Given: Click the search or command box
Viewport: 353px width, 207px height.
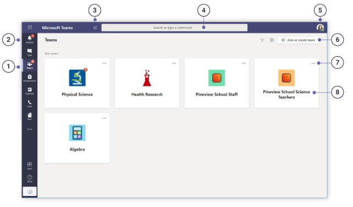Looking at the screenshot, I should 174,28.
